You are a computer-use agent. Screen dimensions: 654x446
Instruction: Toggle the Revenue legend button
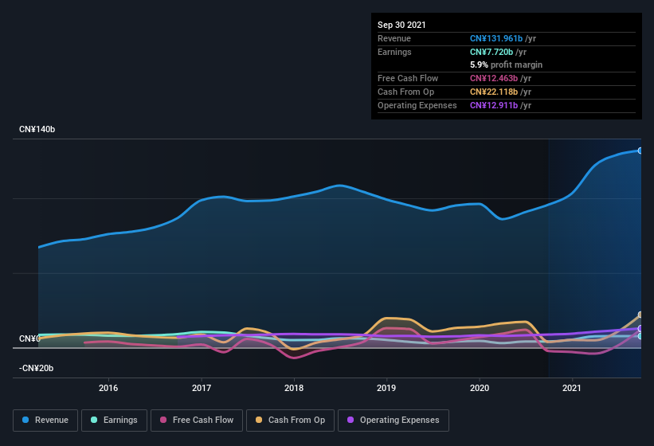(45, 421)
